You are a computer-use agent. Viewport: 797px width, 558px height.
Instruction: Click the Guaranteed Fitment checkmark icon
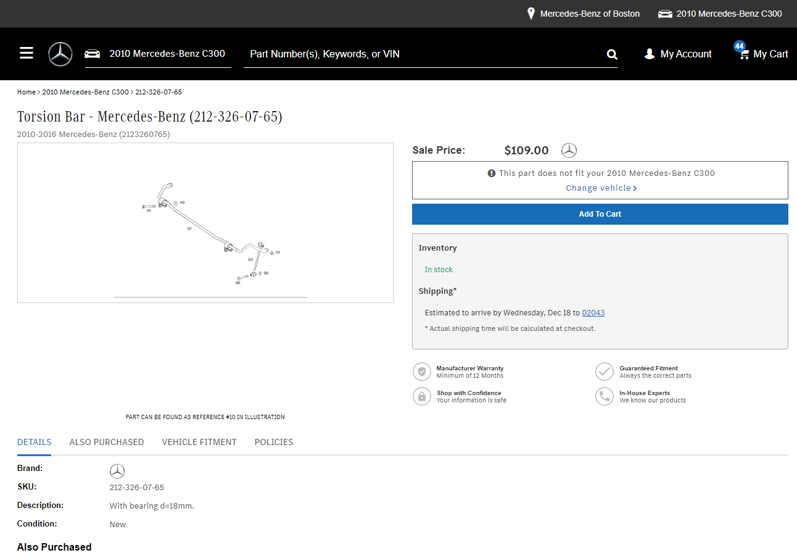click(604, 372)
